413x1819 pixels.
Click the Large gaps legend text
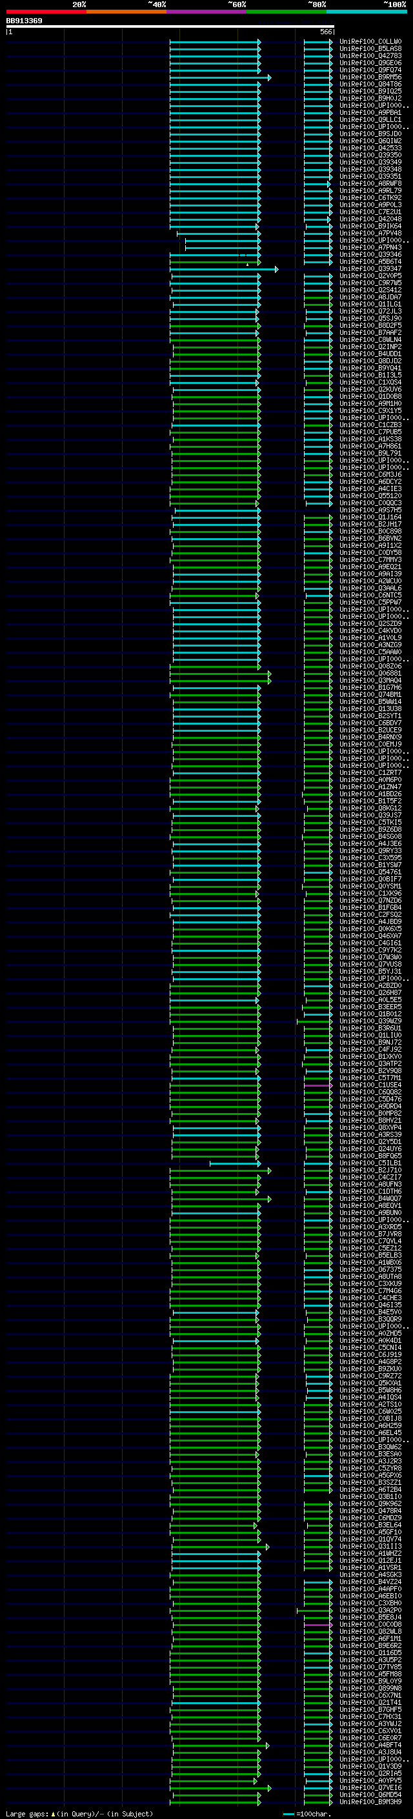pyautogui.click(x=79, y=1814)
